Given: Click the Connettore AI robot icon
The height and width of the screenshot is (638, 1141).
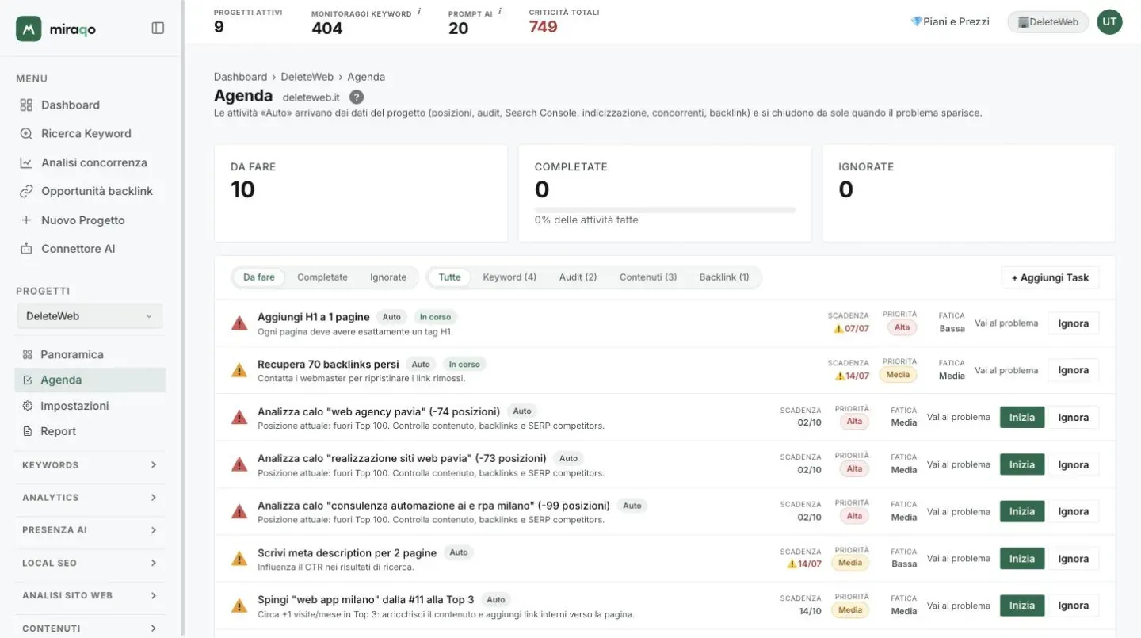Looking at the screenshot, I should tap(26, 249).
